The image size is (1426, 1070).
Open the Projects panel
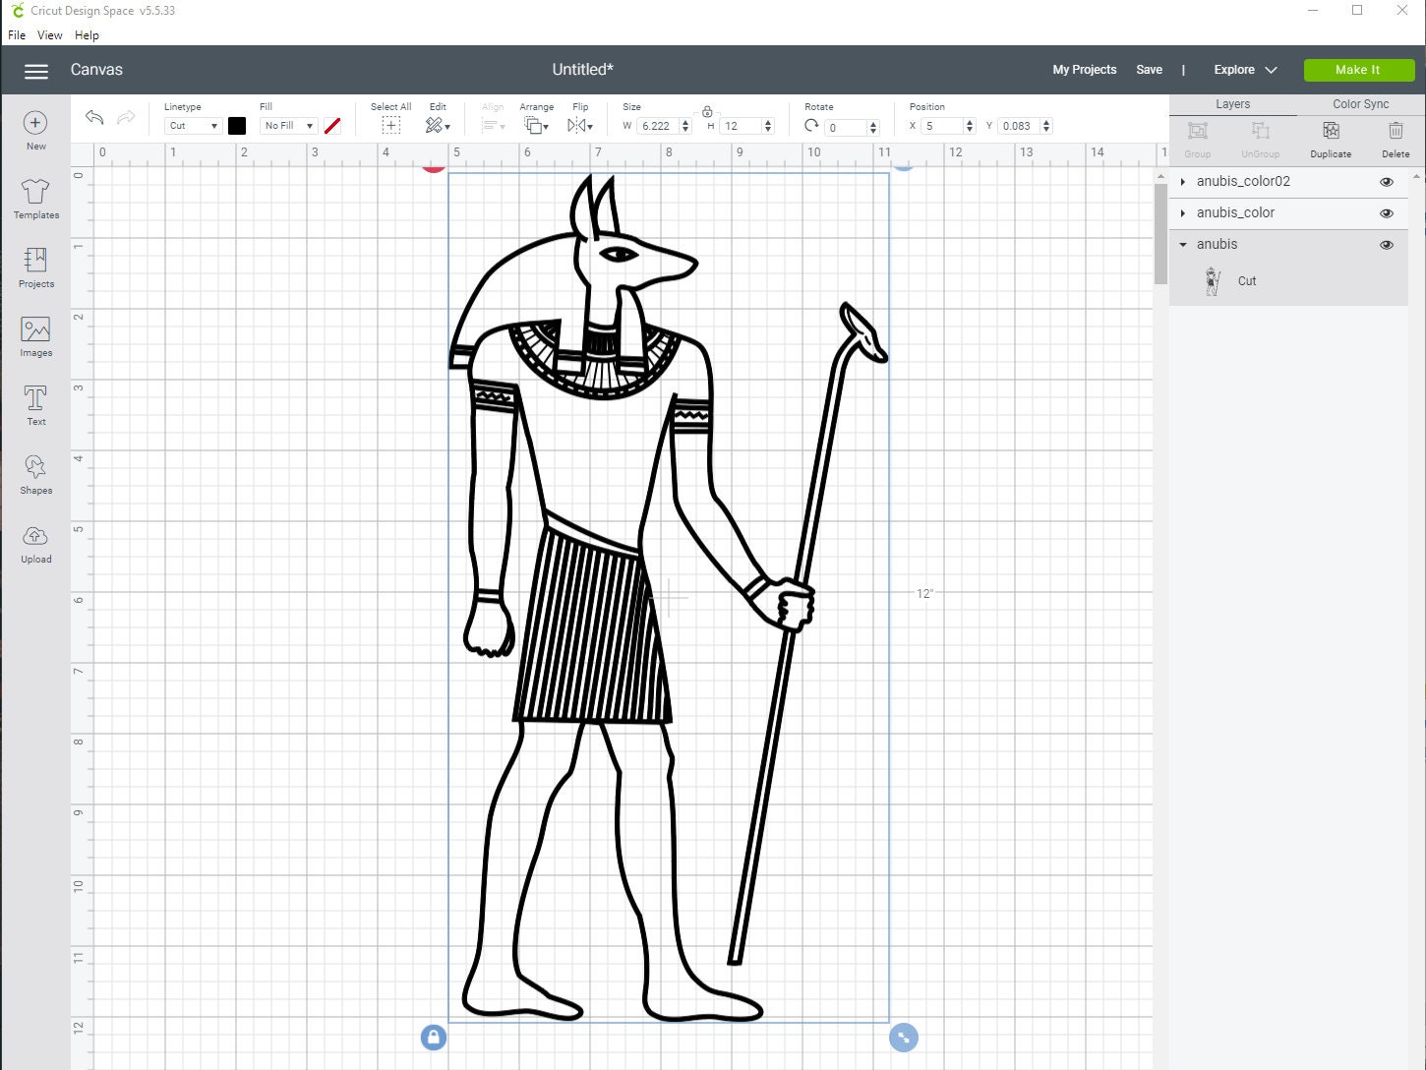click(35, 267)
